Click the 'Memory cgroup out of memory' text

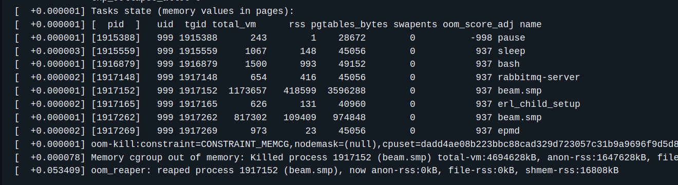[165, 158]
